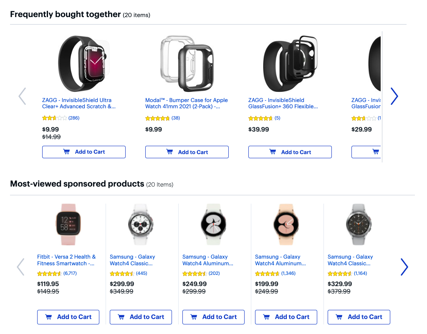Go back in sponsored products carousel

[21, 267]
